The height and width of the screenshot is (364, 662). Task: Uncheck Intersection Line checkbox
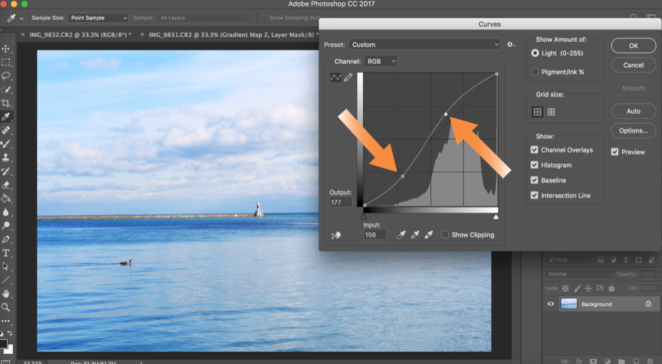(x=535, y=196)
